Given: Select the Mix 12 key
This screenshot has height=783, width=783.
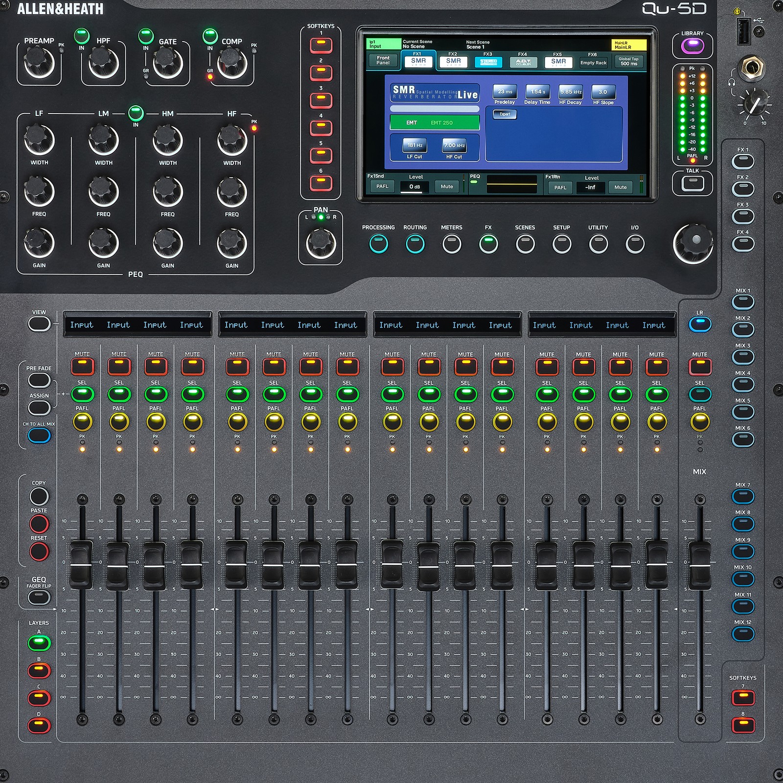Looking at the screenshot, I should (743, 634).
